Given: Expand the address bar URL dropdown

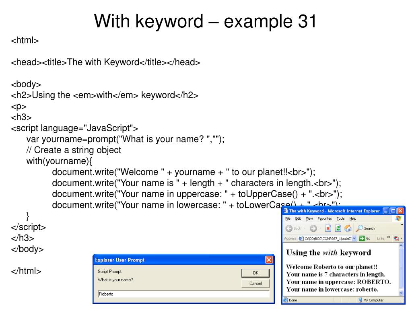Looking at the screenshot, I should (x=354, y=238).
